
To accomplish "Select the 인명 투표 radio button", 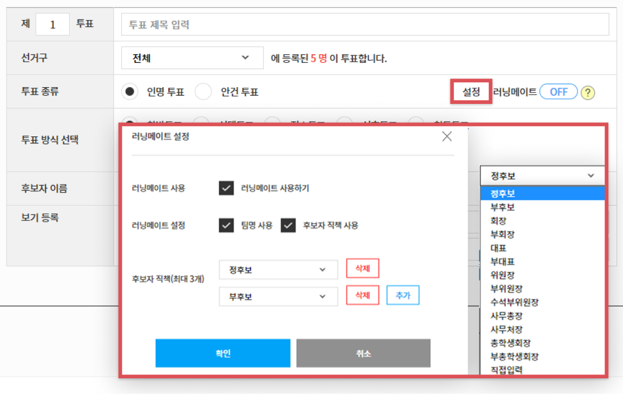I will [x=129, y=92].
